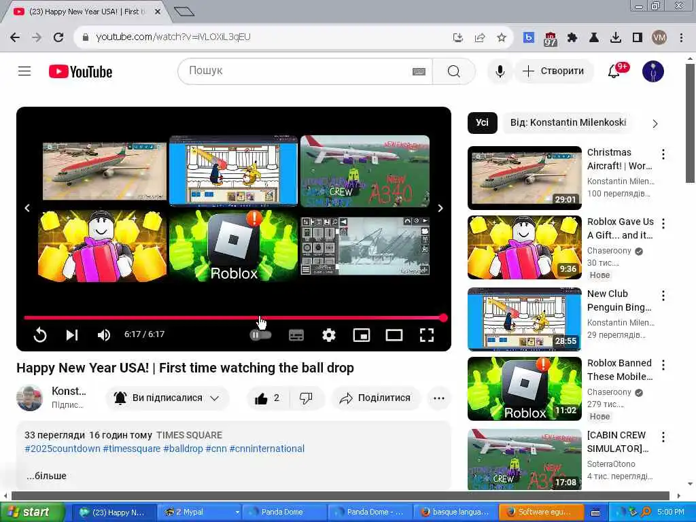Image resolution: width=696 pixels, height=522 pixels.
Task: Click the vertical page scrollbar
Action: [690, 124]
